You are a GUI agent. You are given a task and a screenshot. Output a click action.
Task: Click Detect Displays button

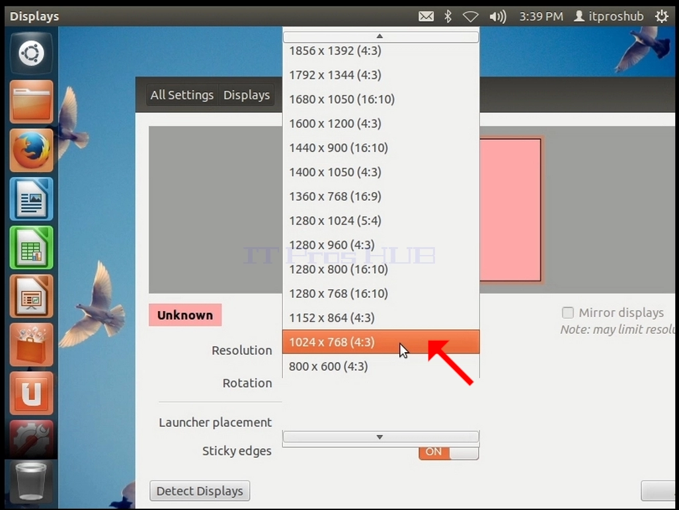(x=200, y=491)
